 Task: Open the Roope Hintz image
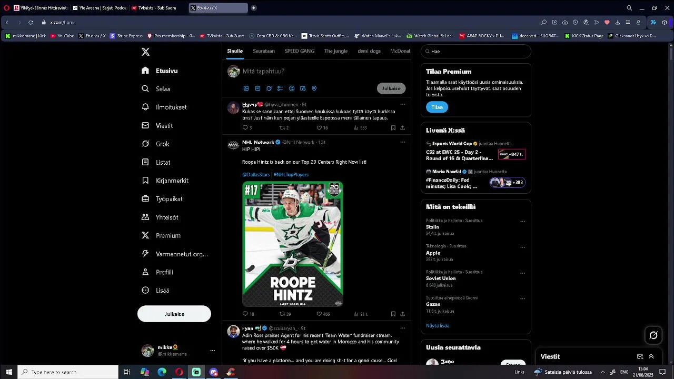[293, 244]
